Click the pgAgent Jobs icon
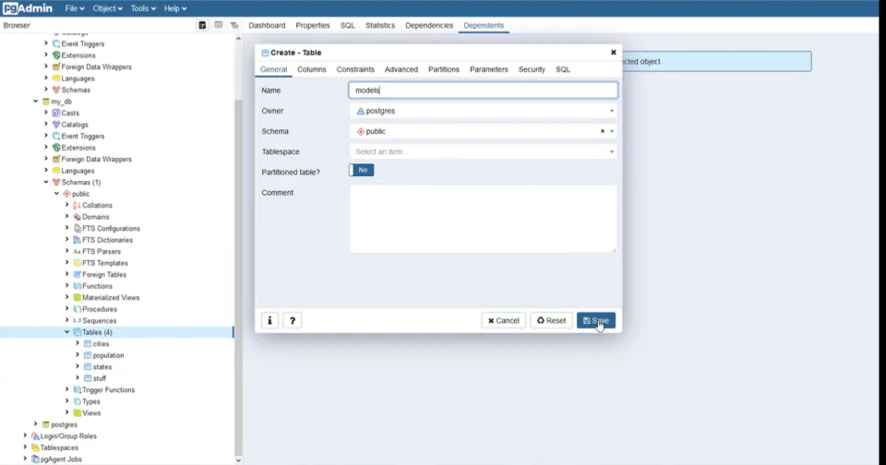The width and height of the screenshot is (886, 465). tap(35, 459)
